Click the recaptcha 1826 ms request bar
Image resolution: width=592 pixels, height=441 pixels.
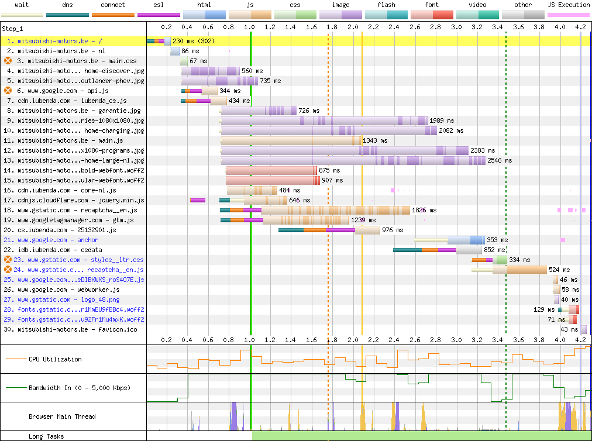(x=315, y=210)
